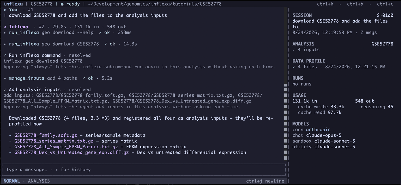
Task: Click 'no runs' text
Action: point(302,84)
